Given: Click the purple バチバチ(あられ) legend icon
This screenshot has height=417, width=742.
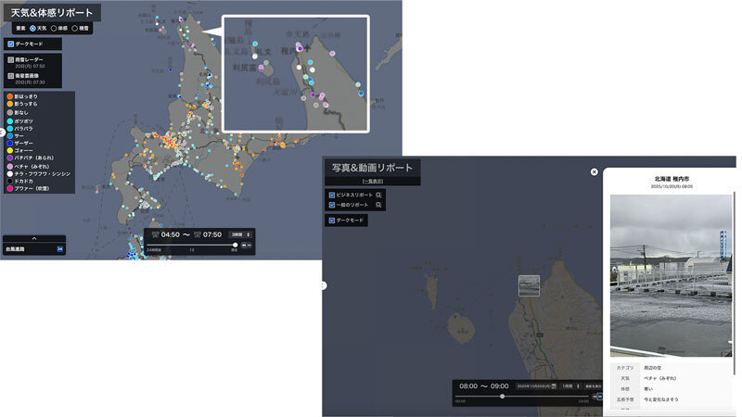Looking at the screenshot, I should [9, 158].
